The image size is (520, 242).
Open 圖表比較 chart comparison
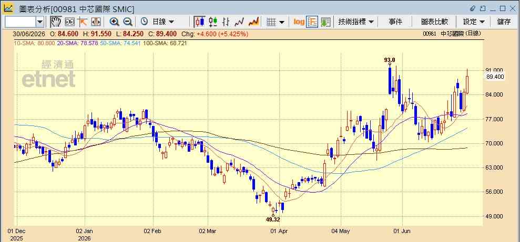click(x=434, y=22)
